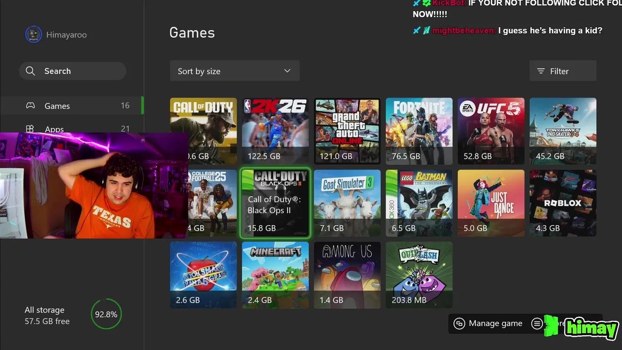The height and width of the screenshot is (350, 622).
Task: Select the Roblox game tile
Action: [x=563, y=203]
